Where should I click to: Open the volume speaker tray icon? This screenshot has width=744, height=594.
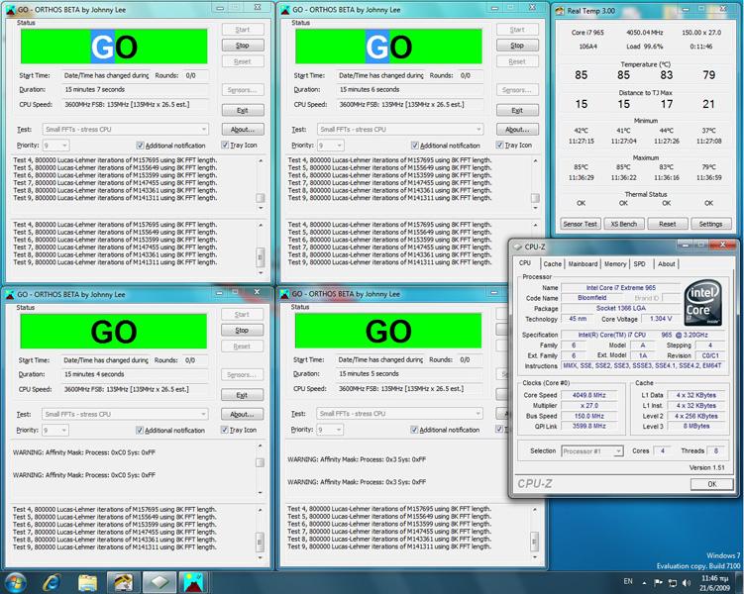pyautogui.click(x=687, y=583)
